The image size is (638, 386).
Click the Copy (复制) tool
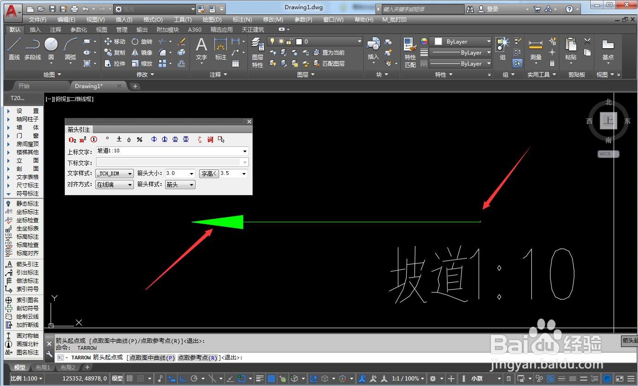tap(115, 52)
